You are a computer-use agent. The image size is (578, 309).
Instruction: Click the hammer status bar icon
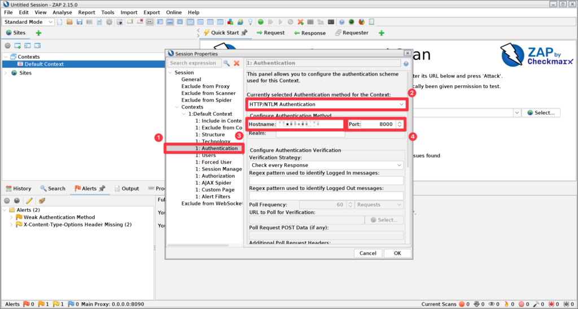[536, 304]
